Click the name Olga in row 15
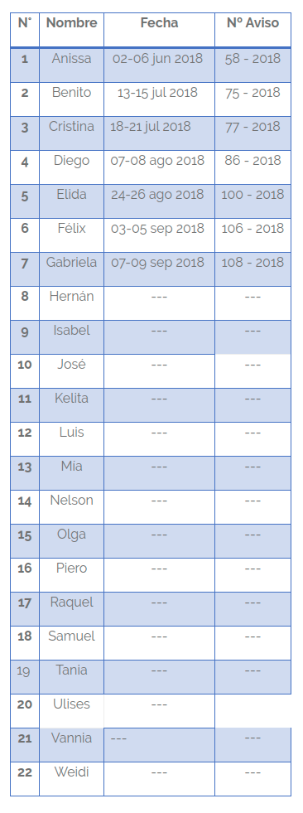The height and width of the screenshot is (813, 303). (x=71, y=535)
